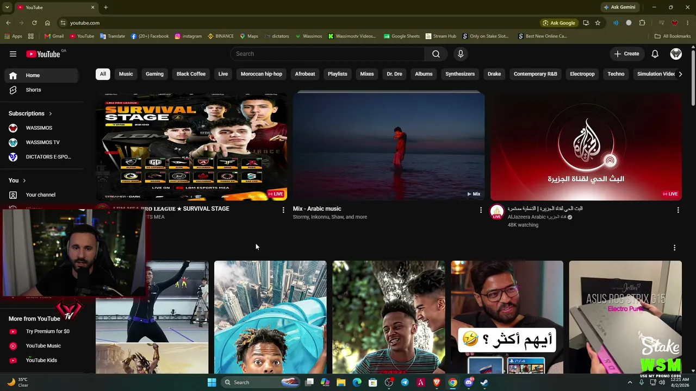Start voice search with the microphone icon
696x391 pixels.
click(461, 54)
